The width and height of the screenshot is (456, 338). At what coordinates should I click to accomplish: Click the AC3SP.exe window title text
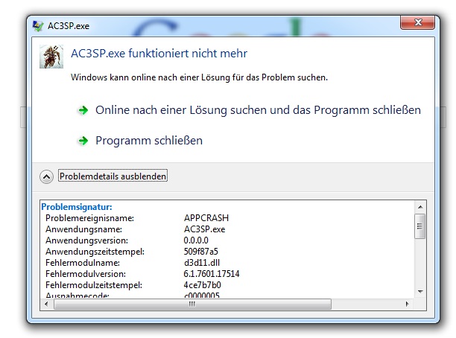pyautogui.click(x=69, y=26)
